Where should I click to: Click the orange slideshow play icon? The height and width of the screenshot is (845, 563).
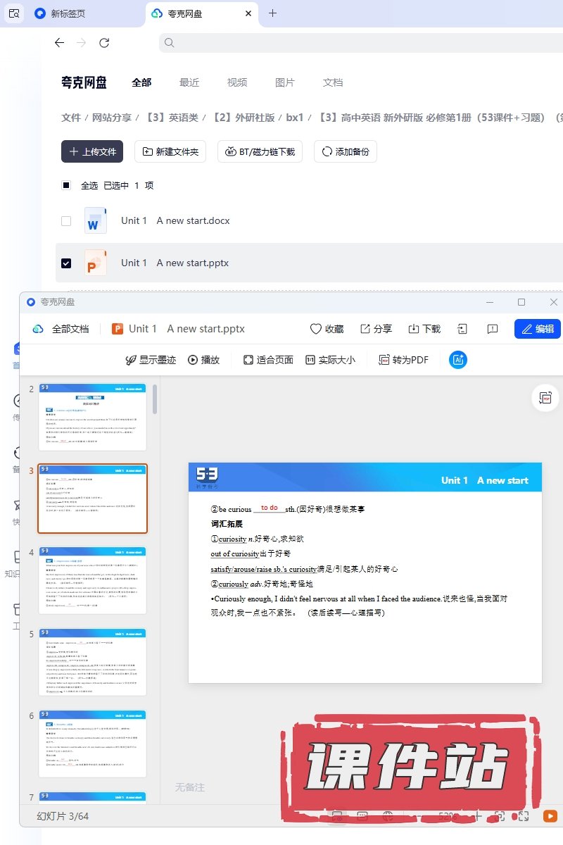click(550, 816)
